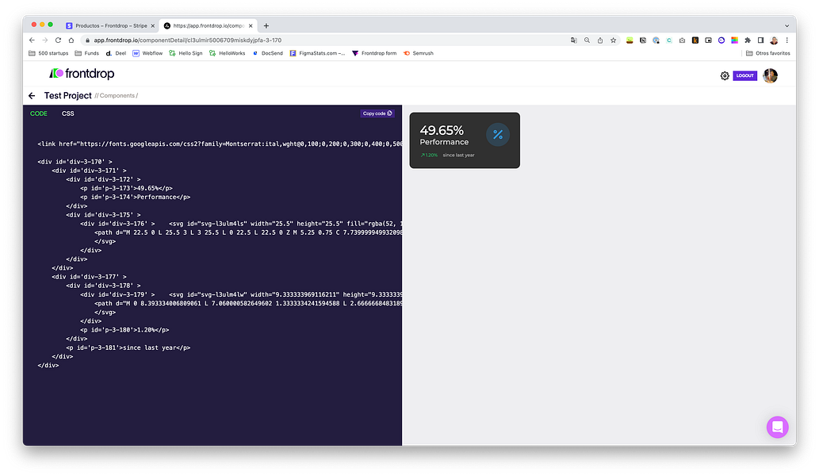Click the translate page icon
Screen dimensions: 819x476
[x=573, y=40]
